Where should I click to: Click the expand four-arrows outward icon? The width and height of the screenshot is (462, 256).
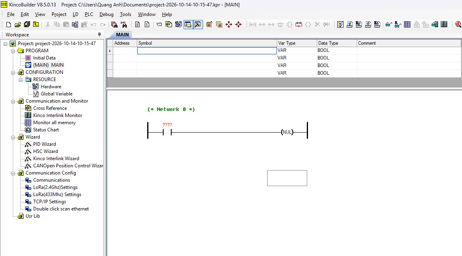coord(229,24)
